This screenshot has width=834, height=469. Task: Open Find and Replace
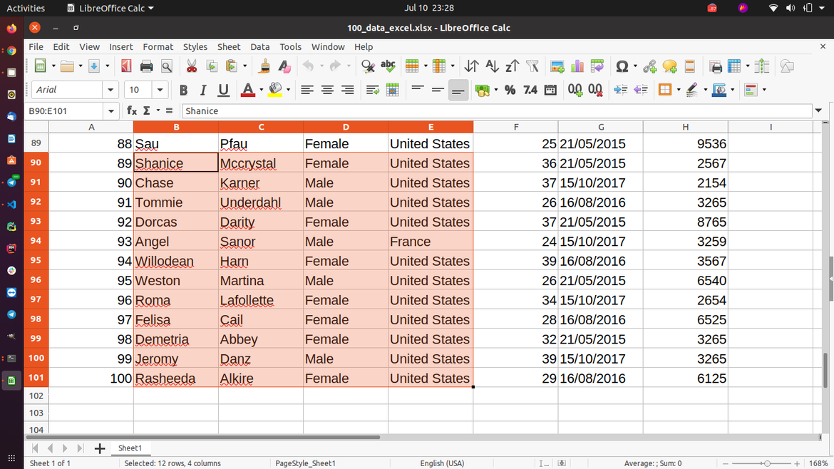[x=367, y=66]
